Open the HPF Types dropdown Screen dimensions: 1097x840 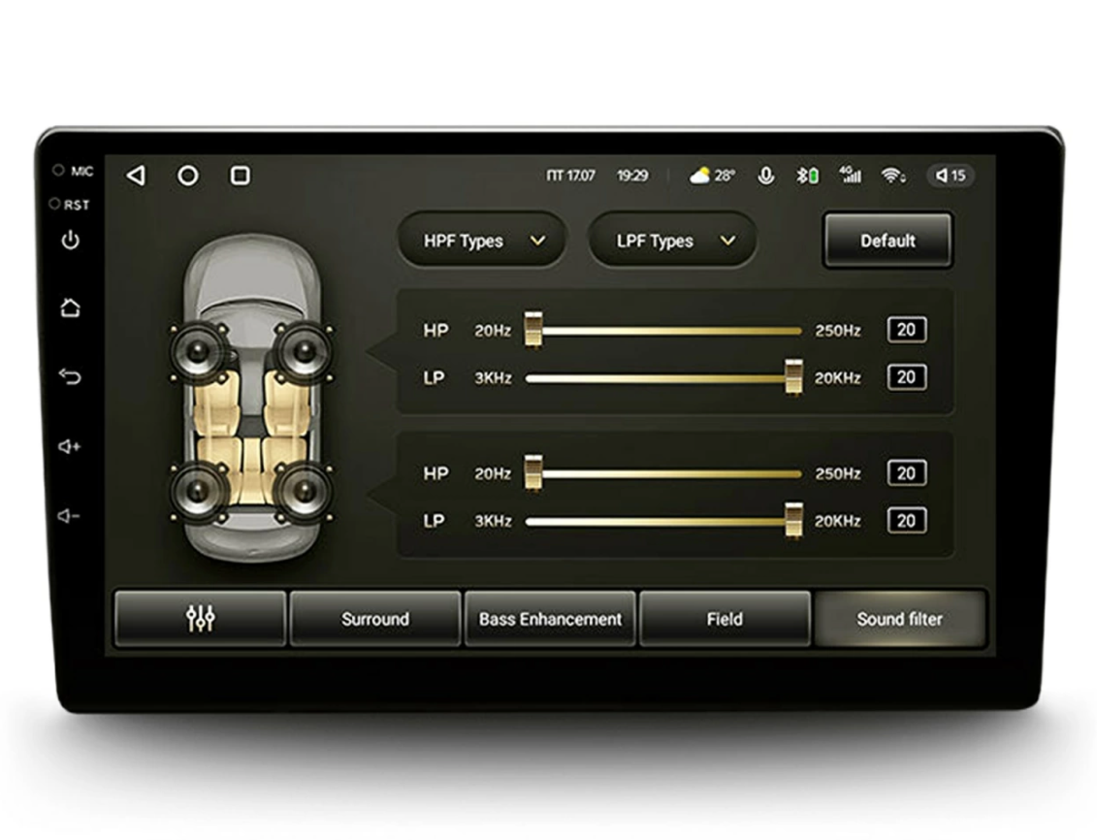tap(482, 241)
